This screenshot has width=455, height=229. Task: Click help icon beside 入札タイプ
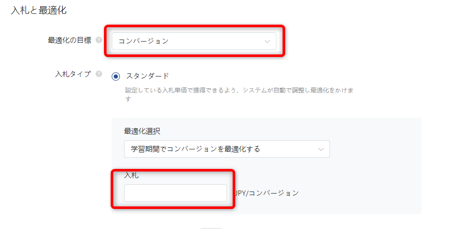[99, 74]
